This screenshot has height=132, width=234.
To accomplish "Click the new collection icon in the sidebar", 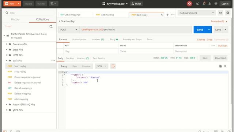I will click(51, 26).
